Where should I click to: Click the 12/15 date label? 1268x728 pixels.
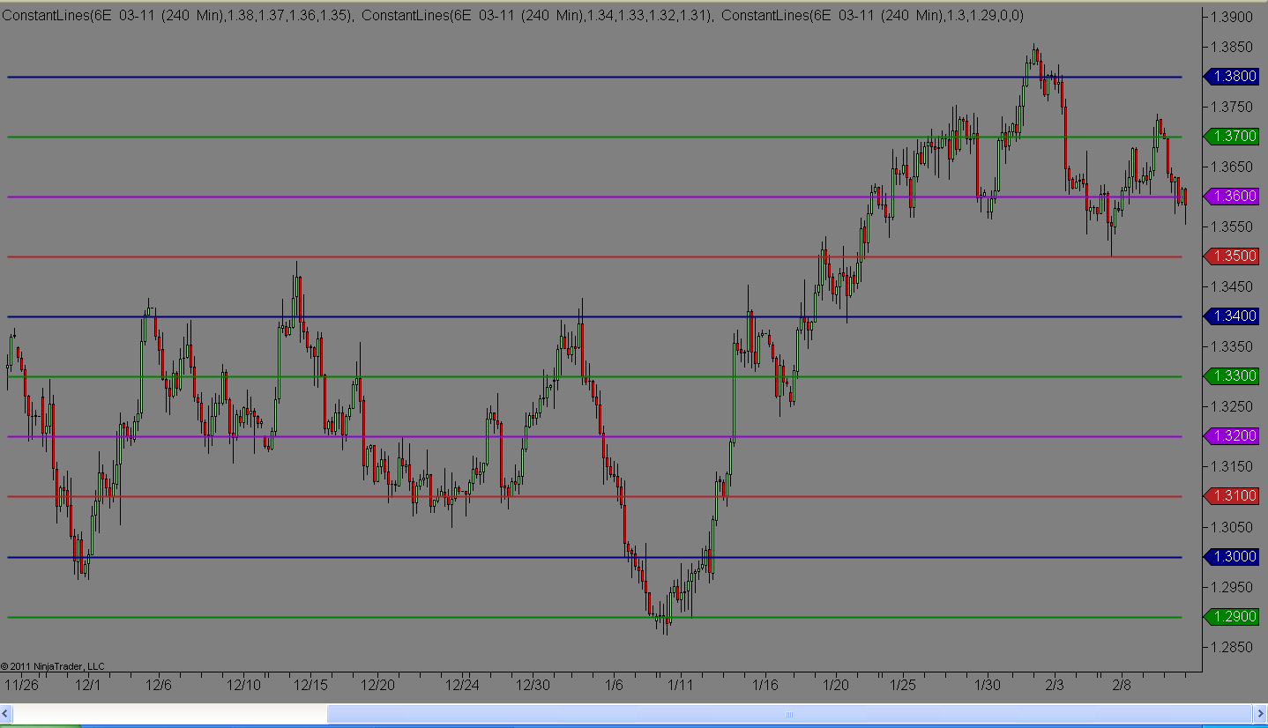[x=310, y=685]
